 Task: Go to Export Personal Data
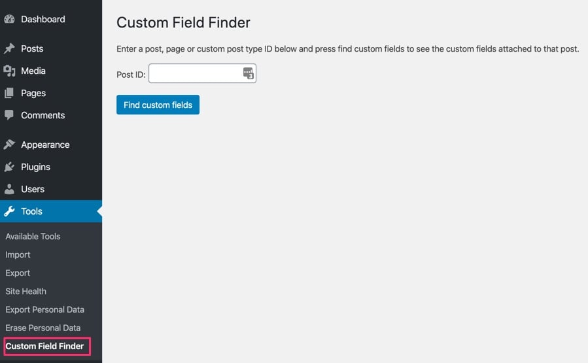44,309
